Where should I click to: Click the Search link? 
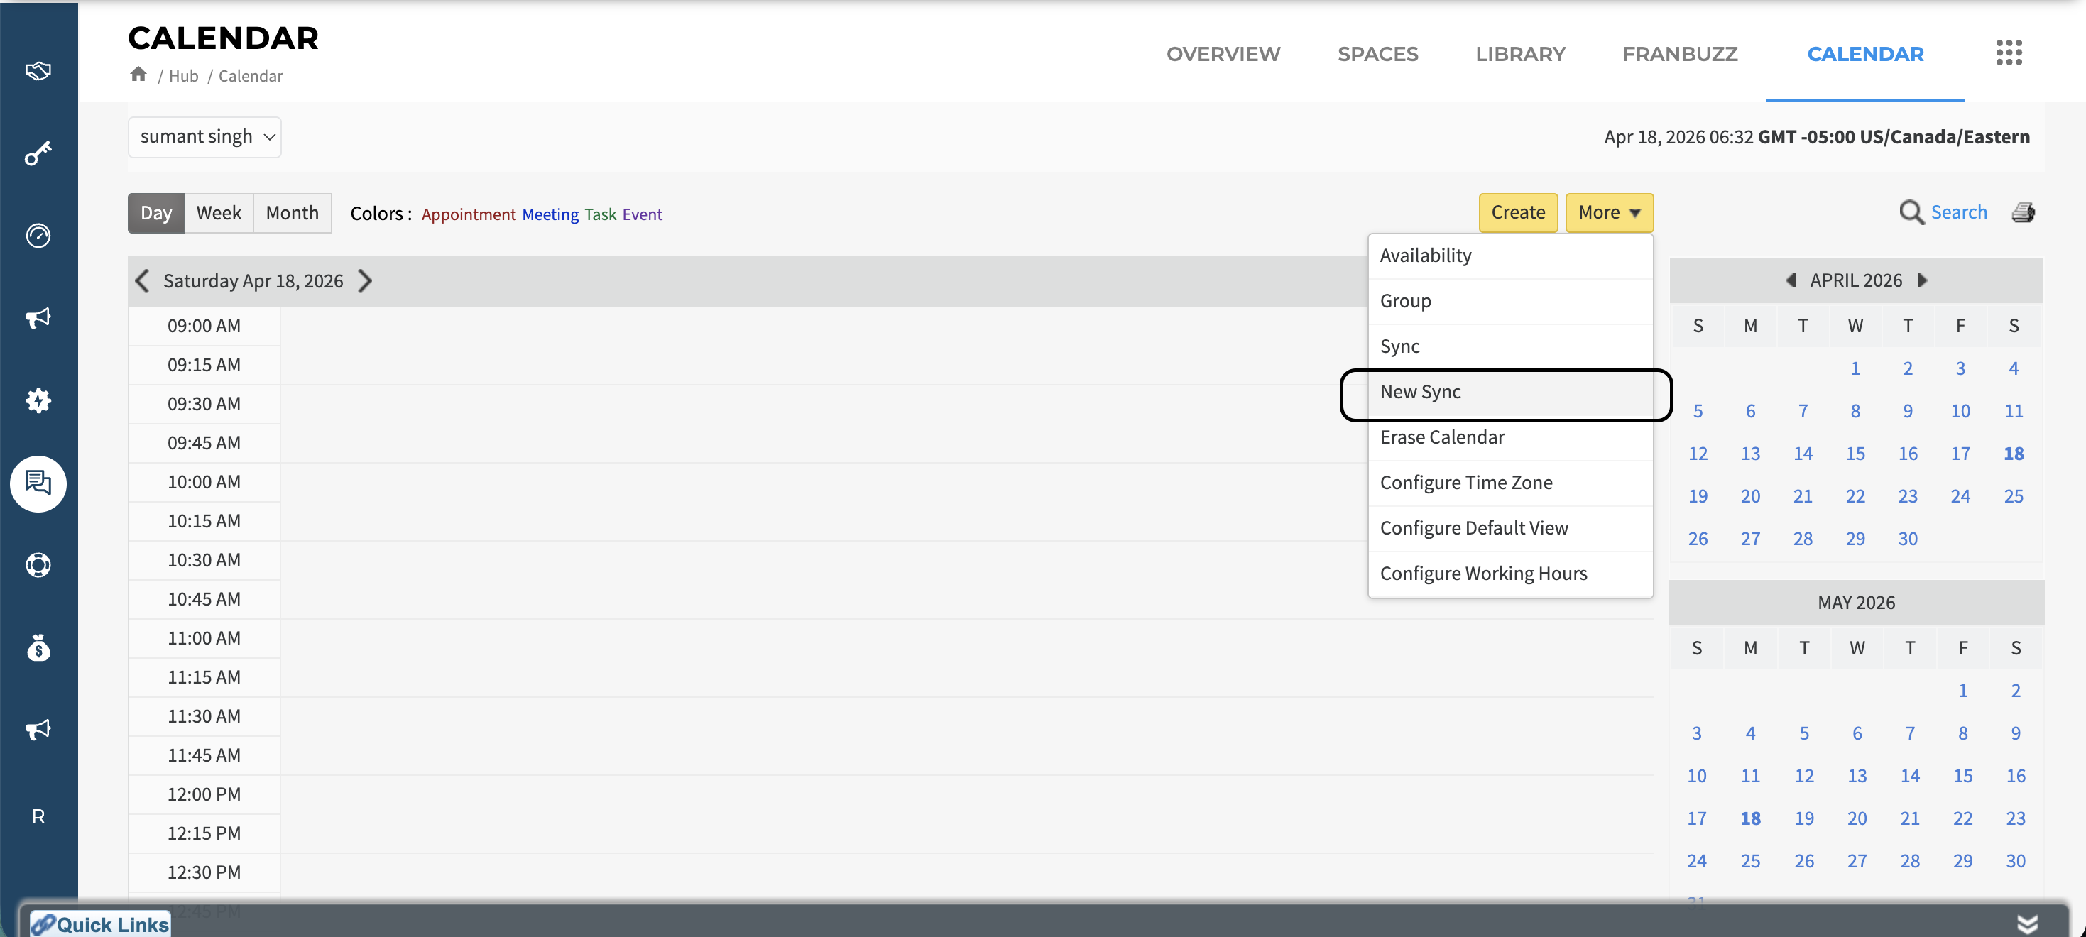[1957, 212]
